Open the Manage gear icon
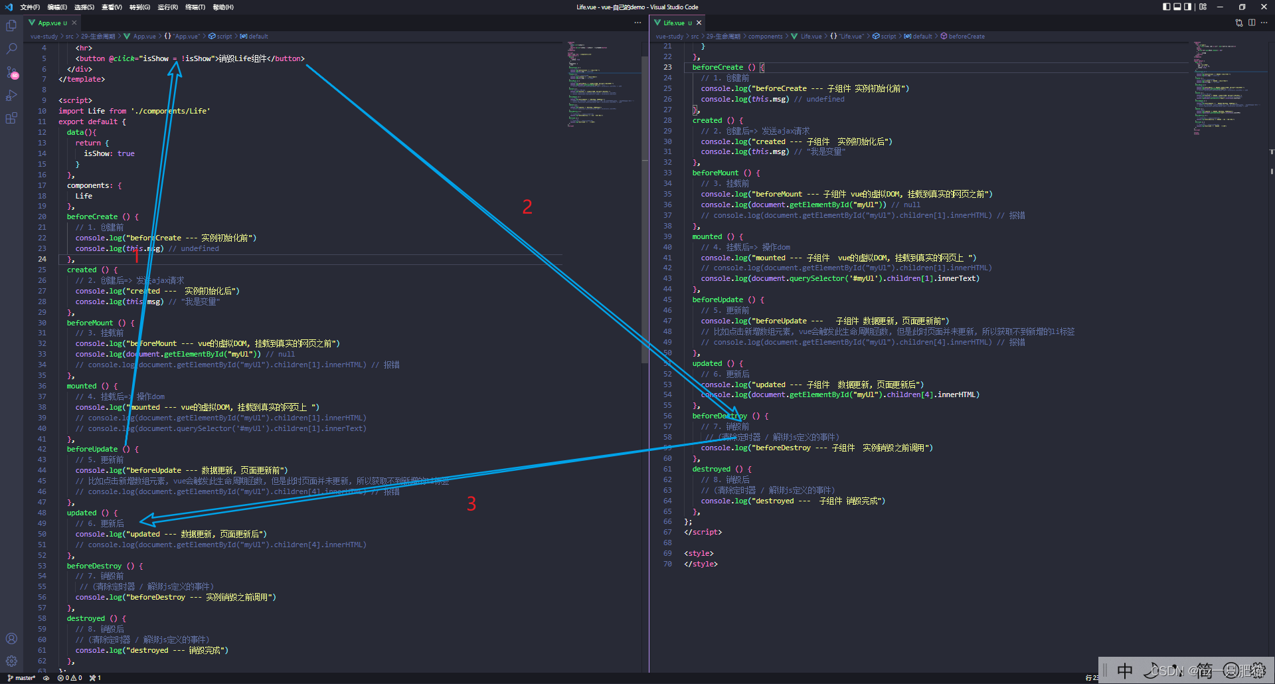 click(x=11, y=661)
